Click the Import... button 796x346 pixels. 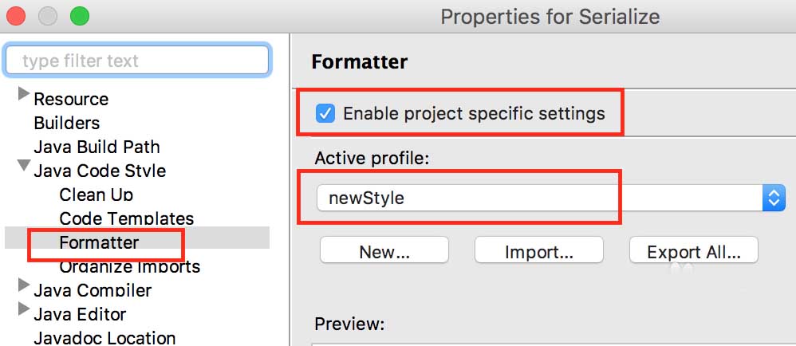[539, 252]
